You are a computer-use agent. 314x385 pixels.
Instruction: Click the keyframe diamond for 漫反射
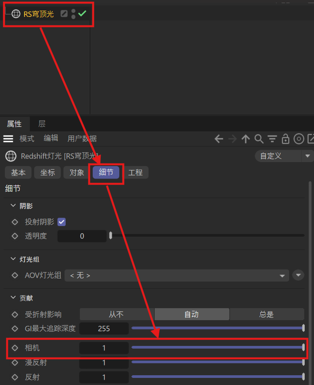click(x=15, y=363)
